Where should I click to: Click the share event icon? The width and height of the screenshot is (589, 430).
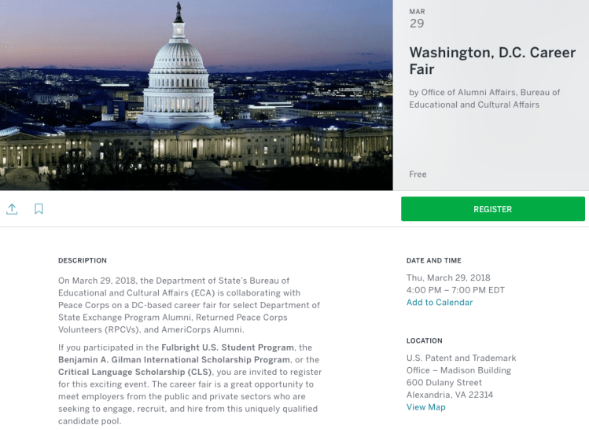[12, 209]
